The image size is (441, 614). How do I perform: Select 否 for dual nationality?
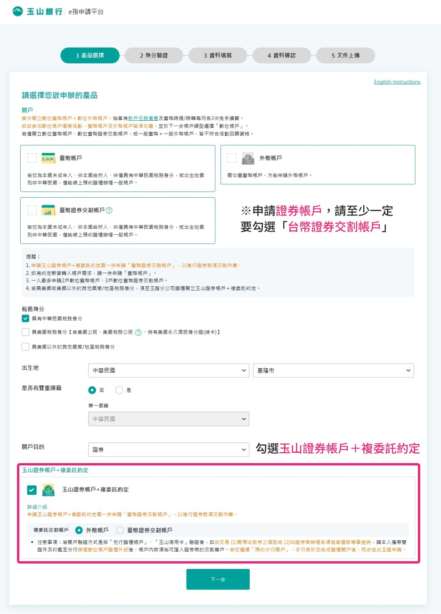(x=92, y=390)
